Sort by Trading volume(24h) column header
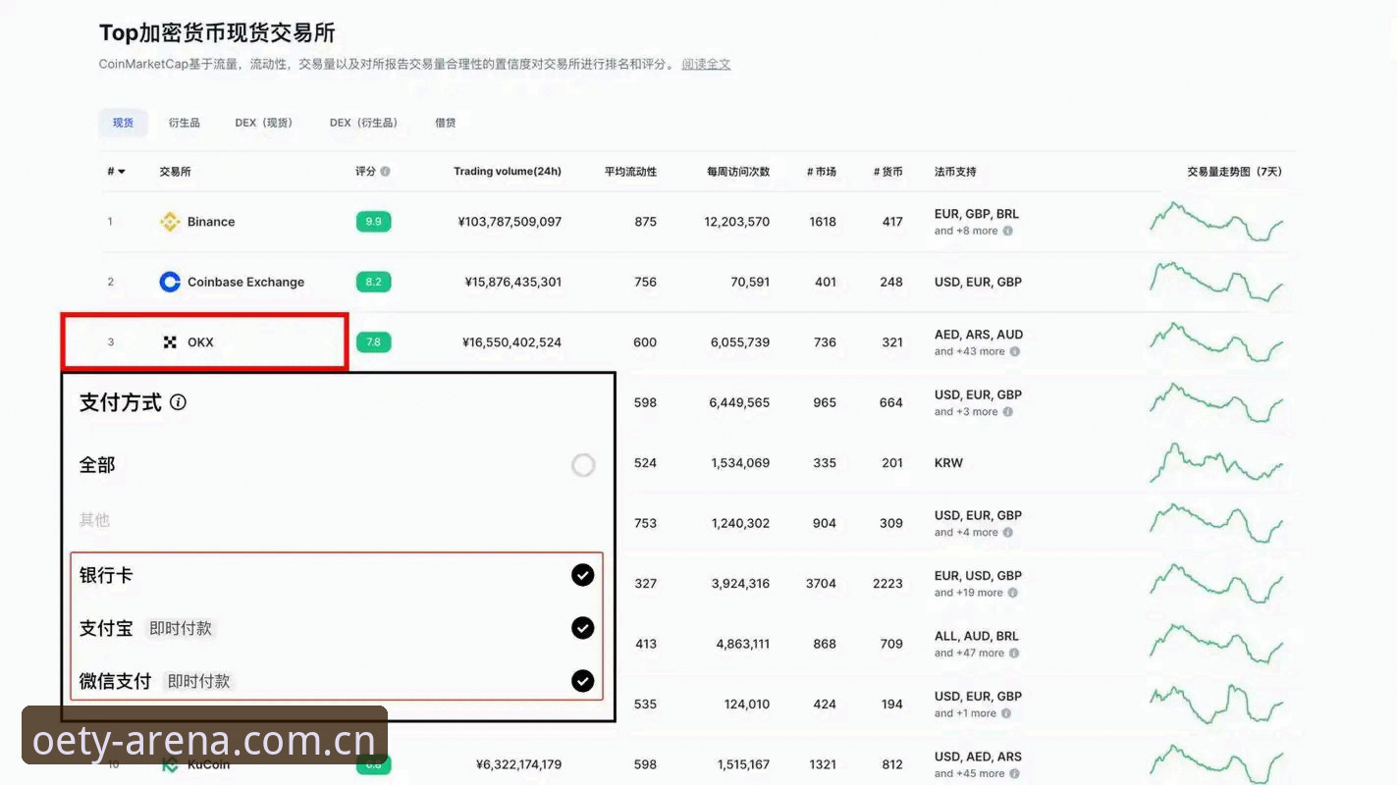Viewport: 1397px width, 785px height. [x=508, y=172]
